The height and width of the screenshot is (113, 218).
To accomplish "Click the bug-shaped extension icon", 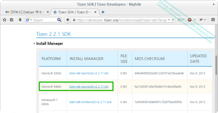I will click(x=201, y=20).
